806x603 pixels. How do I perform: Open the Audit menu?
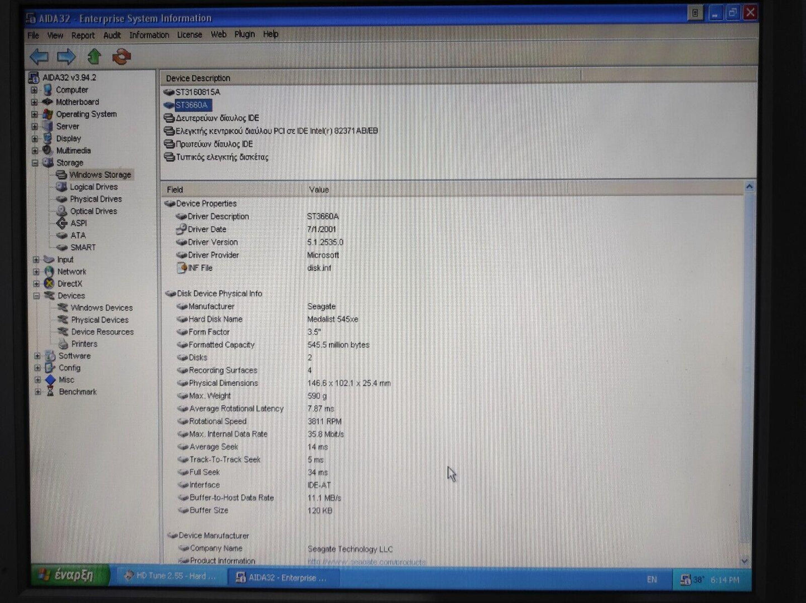coord(112,35)
